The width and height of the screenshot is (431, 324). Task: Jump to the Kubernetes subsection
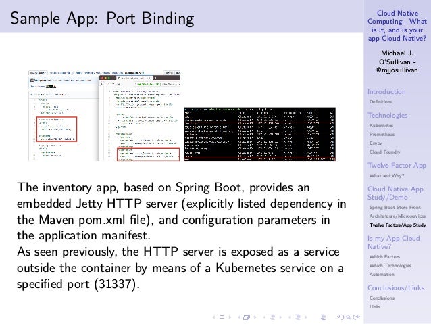pos(381,126)
